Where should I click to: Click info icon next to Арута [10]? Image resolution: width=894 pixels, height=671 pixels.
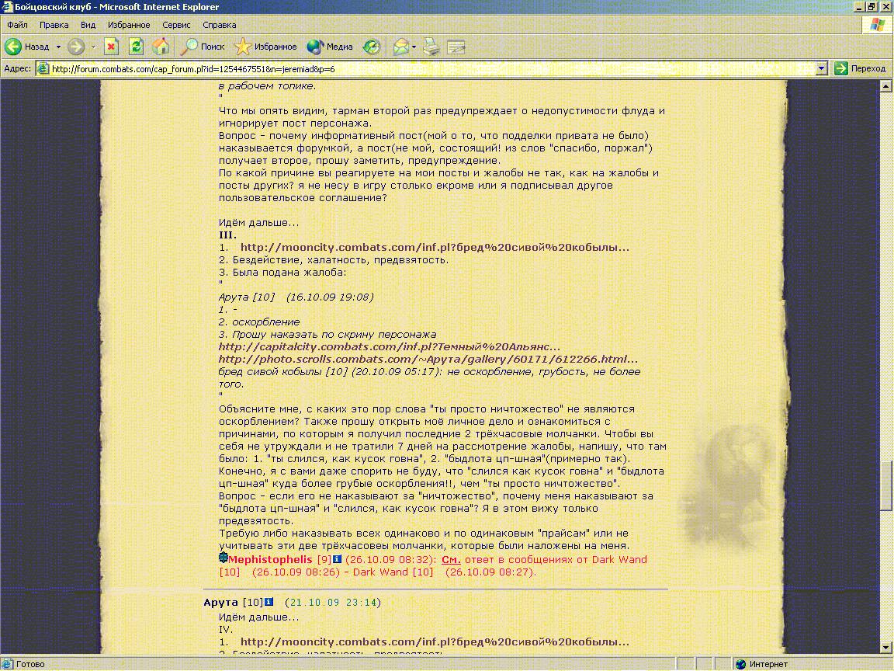(269, 602)
